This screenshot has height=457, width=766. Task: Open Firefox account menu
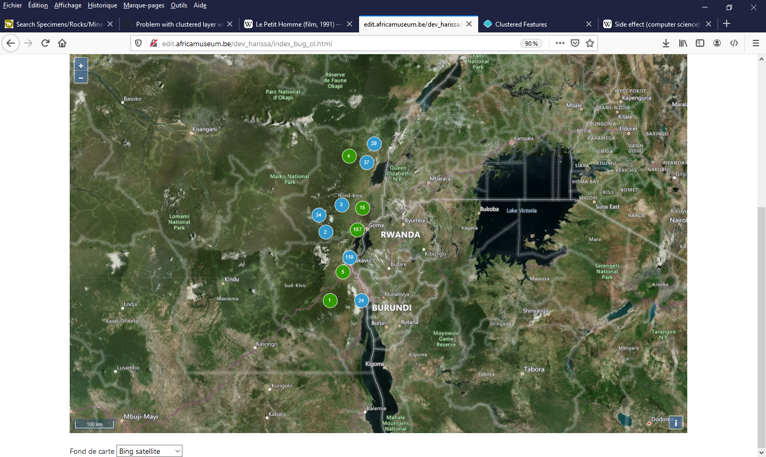[x=717, y=44]
